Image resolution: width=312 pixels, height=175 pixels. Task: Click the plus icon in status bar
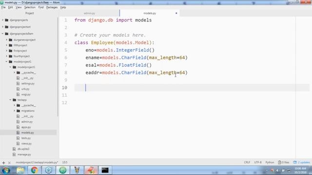coord(3,163)
